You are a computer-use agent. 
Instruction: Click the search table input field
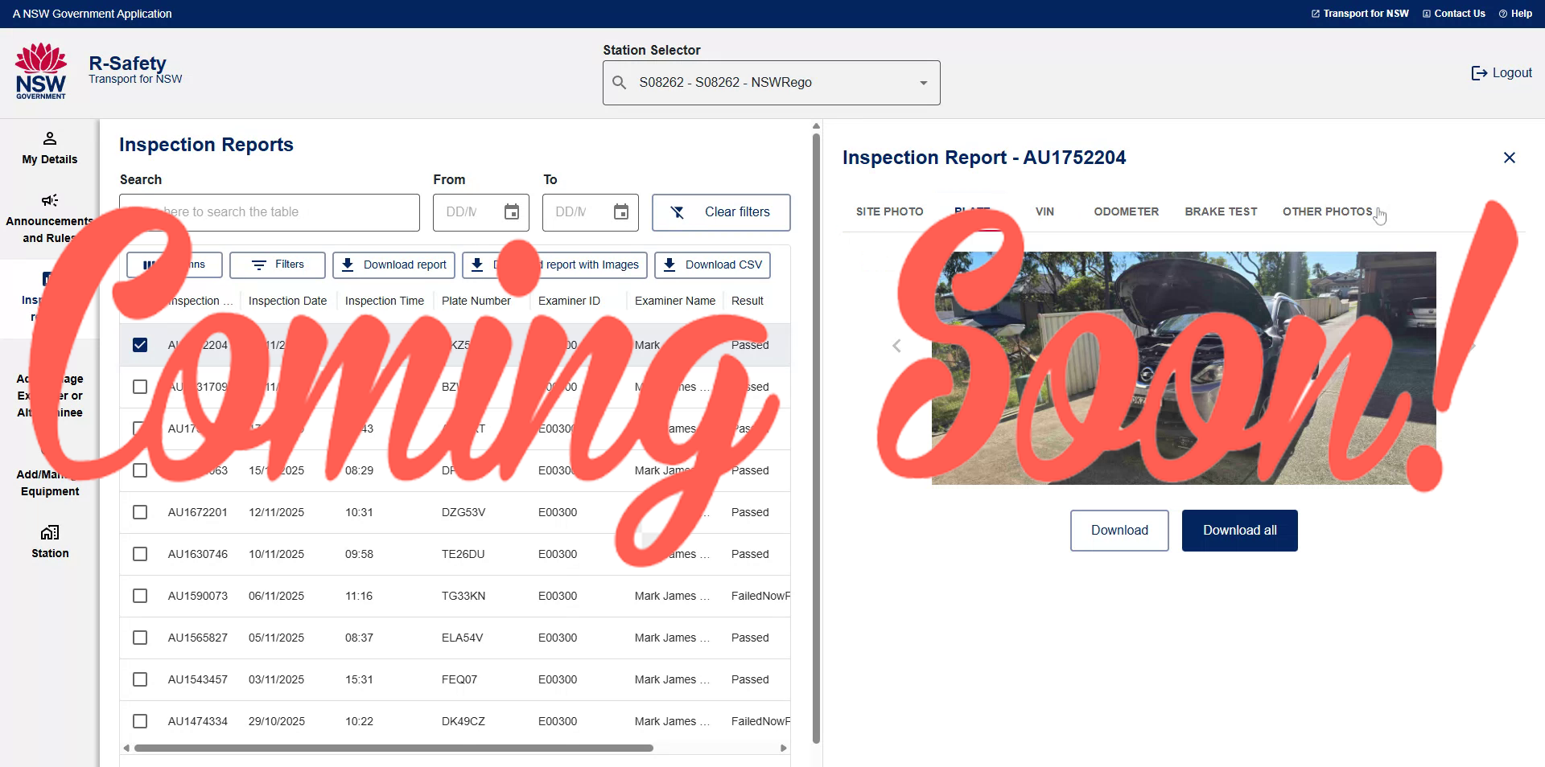point(270,212)
